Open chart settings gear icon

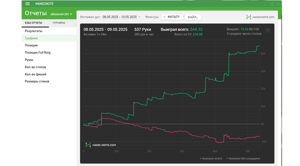(268, 30)
